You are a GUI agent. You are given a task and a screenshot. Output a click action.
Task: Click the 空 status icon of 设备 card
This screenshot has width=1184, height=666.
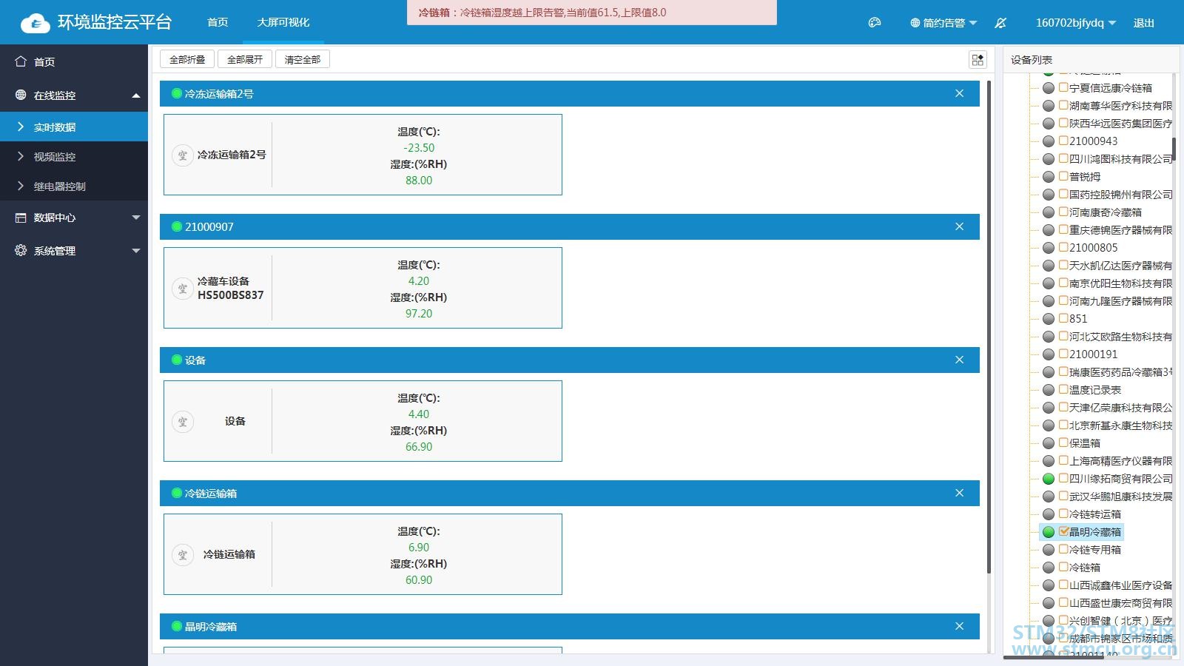click(183, 422)
